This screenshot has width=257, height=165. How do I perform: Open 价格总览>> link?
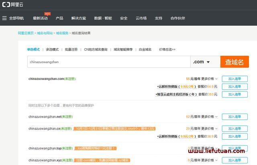[167, 49]
